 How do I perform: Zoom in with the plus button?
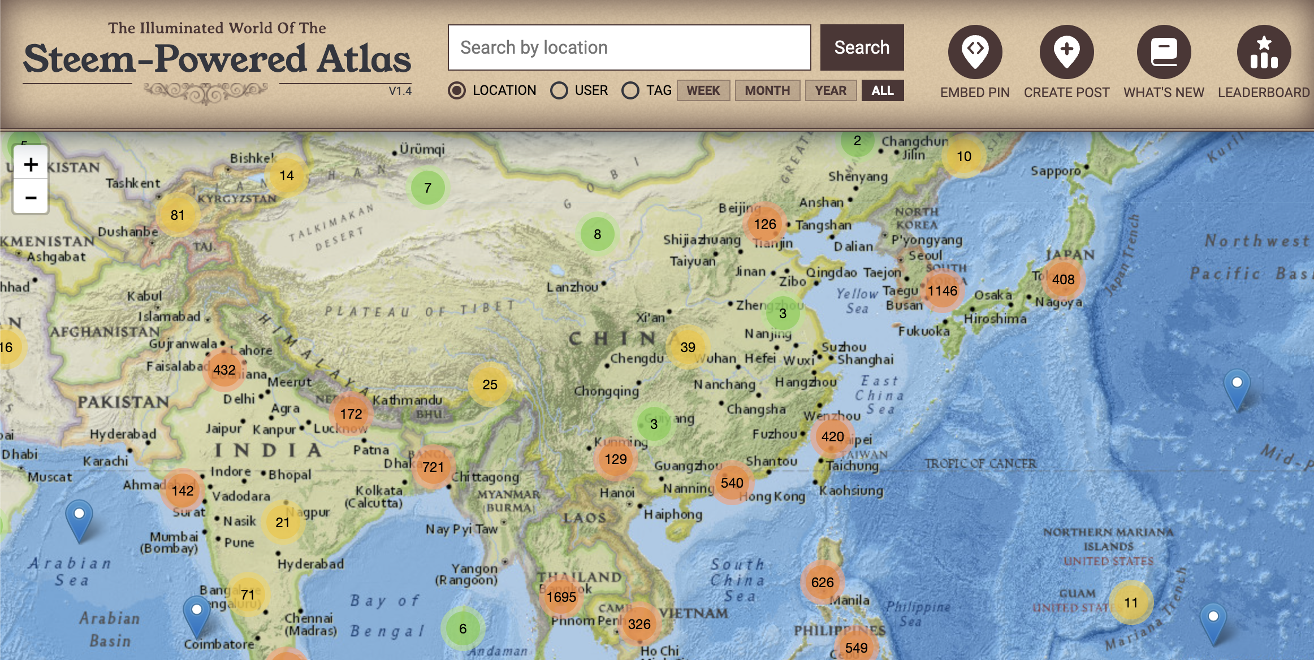coord(31,164)
